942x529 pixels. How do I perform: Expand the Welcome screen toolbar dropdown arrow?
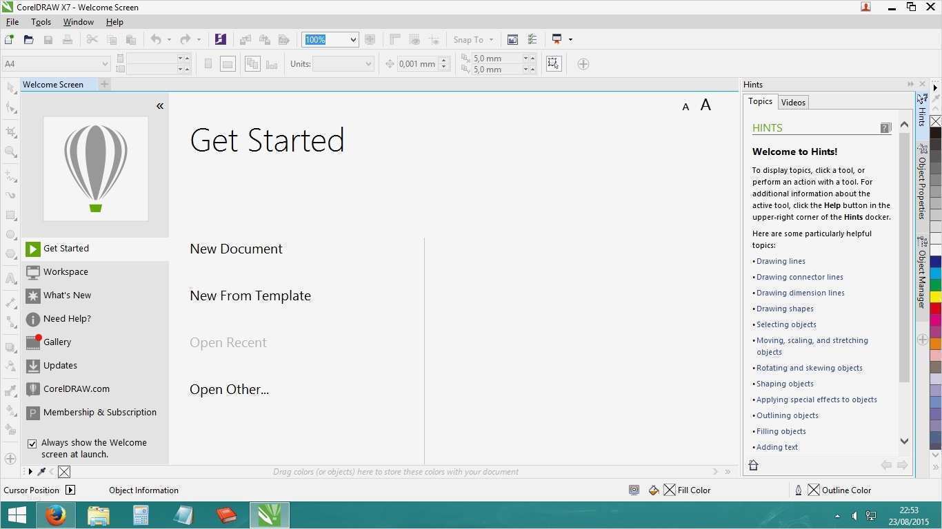point(570,40)
